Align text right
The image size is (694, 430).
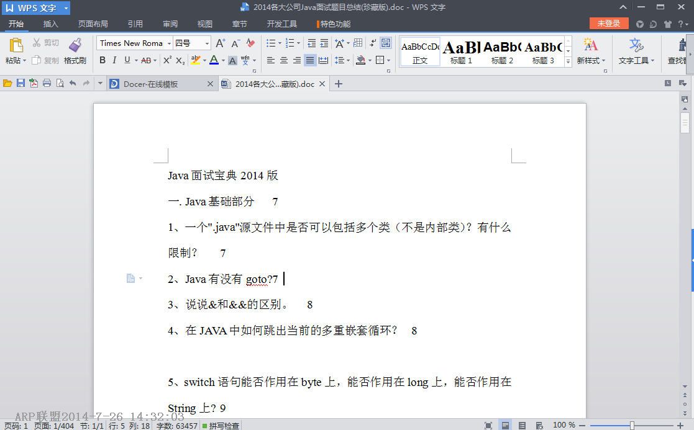(297, 60)
